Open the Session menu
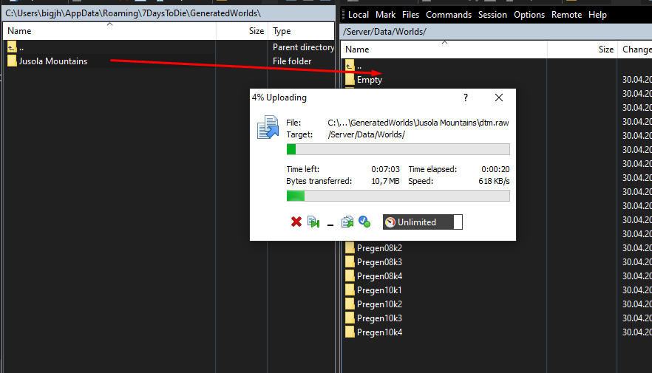Viewport: 652px width, 373px height. click(492, 15)
